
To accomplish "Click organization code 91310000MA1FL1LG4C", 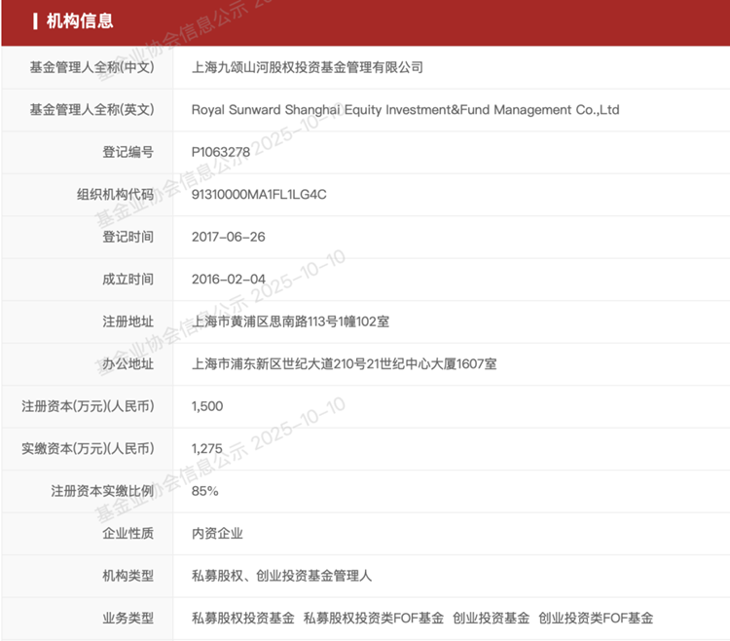I will tap(259, 194).
